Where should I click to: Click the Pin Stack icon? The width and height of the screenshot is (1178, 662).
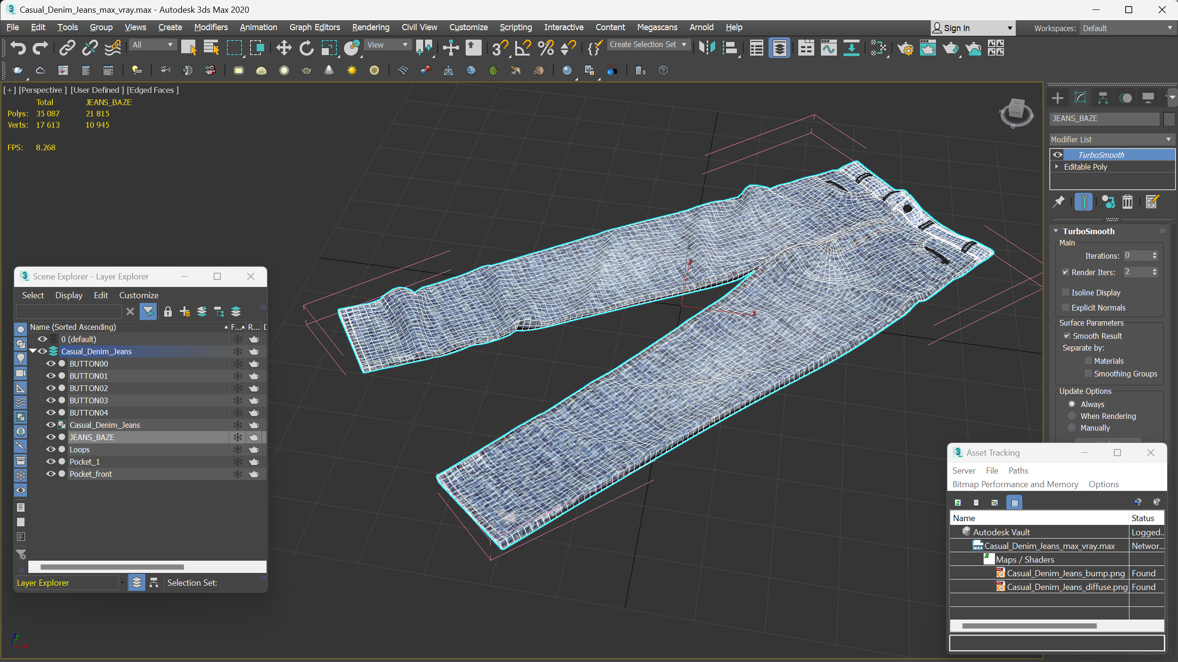(1059, 202)
